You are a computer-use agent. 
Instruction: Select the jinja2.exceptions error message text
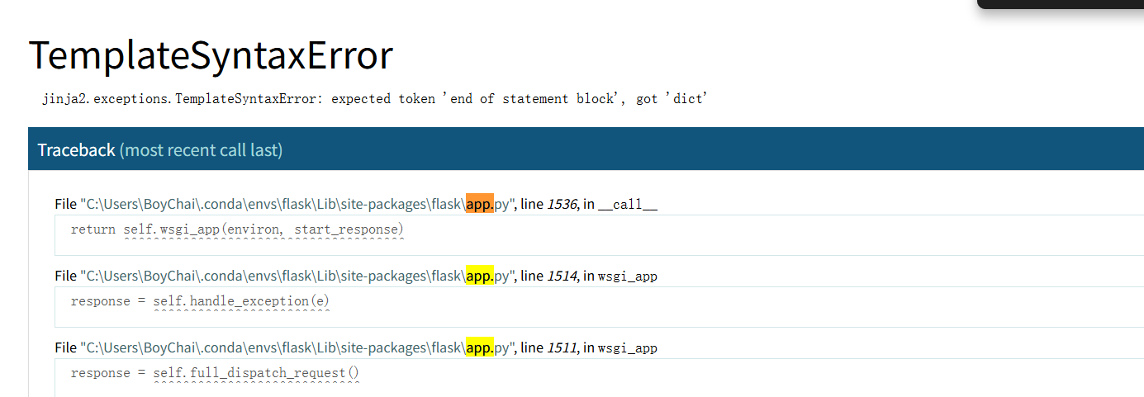pyautogui.click(x=375, y=99)
